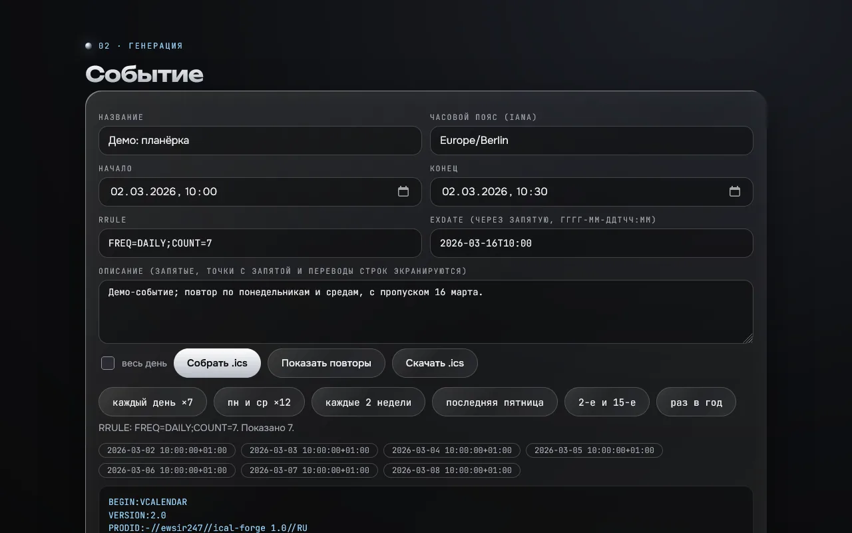Click occurrence chip '2026-03-03 10:00:00+01:00'
This screenshot has height=533, width=852.
(x=310, y=450)
